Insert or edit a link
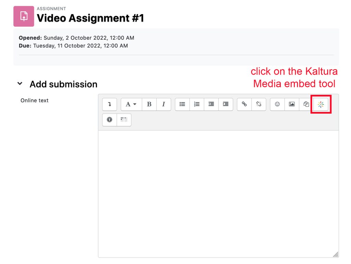The width and height of the screenshot is (351, 264). click(x=244, y=104)
